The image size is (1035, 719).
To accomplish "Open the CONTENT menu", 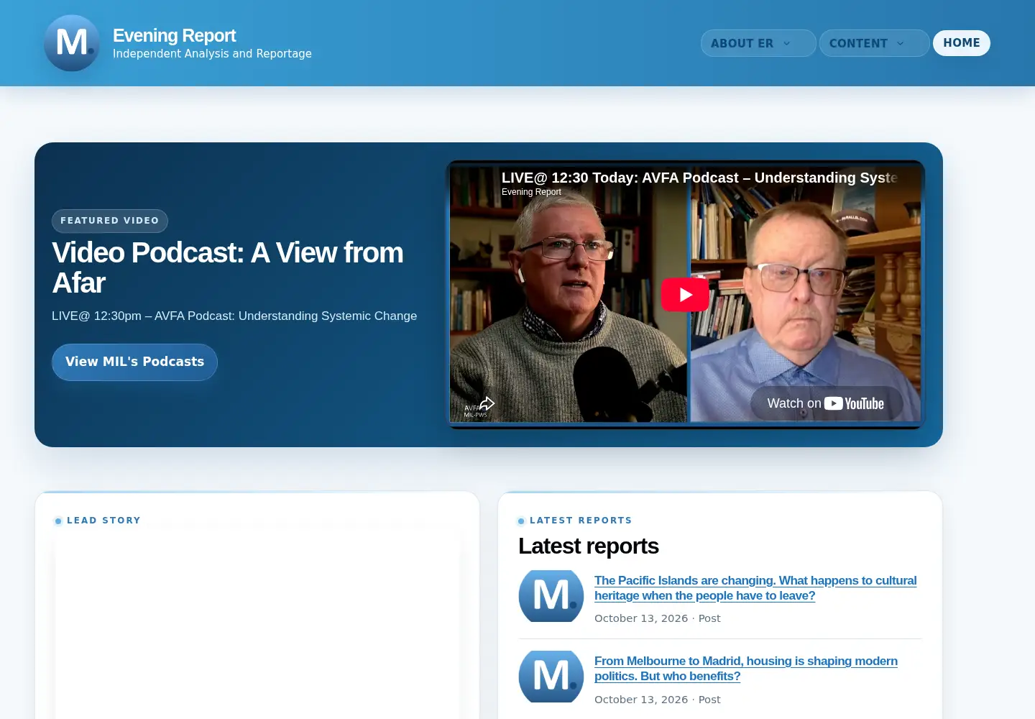I will coord(874,43).
